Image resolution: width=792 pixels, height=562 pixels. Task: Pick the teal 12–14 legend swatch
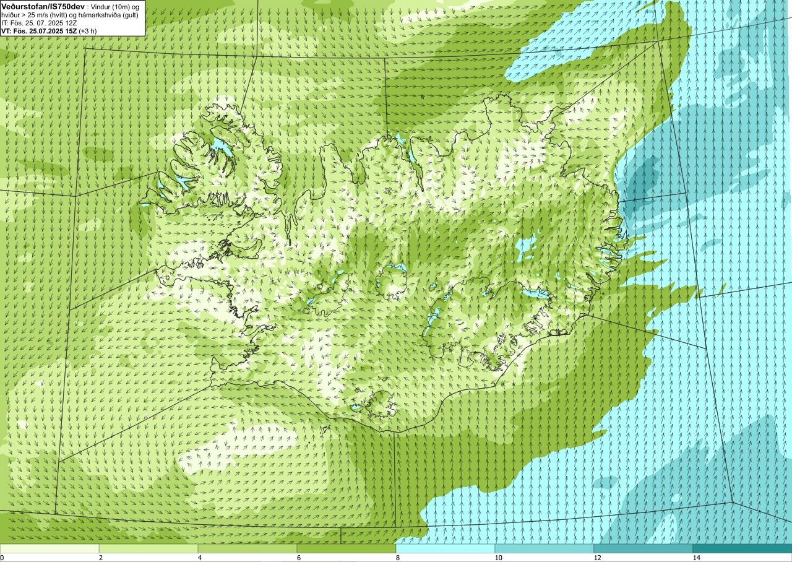pos(643,548)
